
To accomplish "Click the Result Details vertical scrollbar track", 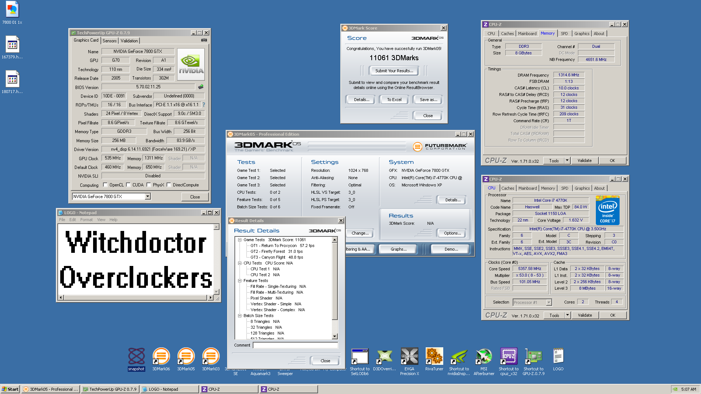I will [x=335, y=326].
